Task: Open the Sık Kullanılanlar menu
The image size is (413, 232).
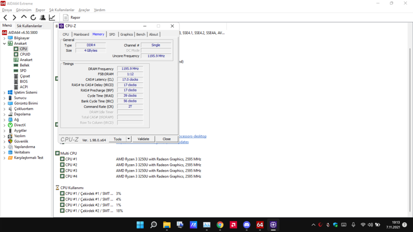Action: 62,10
